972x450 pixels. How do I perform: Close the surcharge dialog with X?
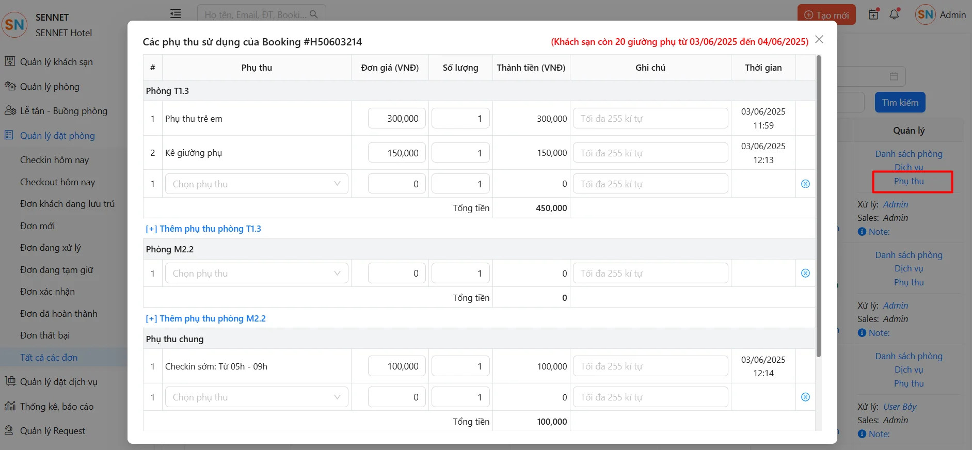[x=819, y=40]
